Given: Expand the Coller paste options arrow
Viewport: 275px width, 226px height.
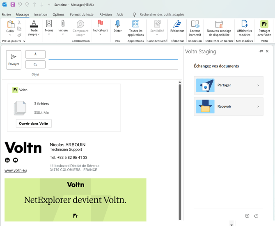Looking at the screenshot, I should click(10, 35).
